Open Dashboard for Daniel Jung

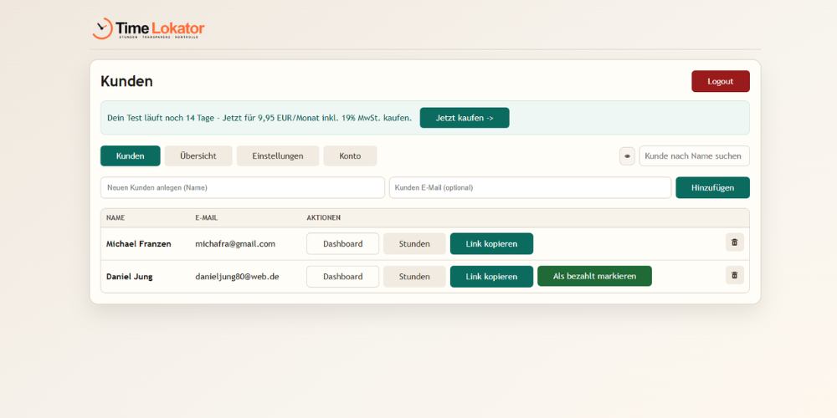[342, 277]
